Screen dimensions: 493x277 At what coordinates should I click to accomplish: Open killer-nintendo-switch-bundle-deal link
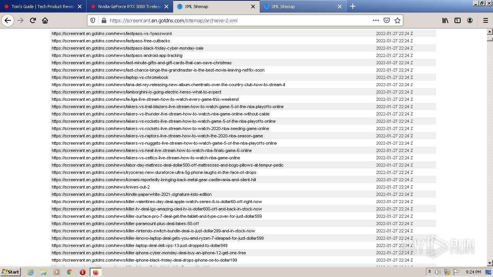[153, 231]
